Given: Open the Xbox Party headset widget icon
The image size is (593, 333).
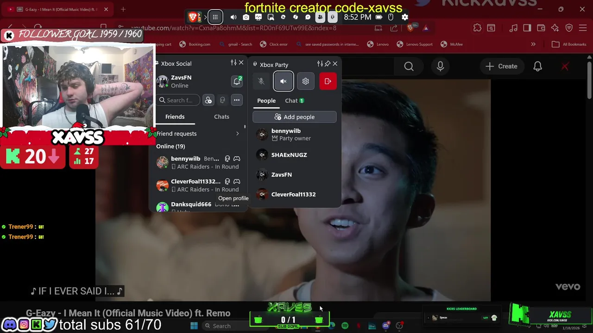Looking at the screenshot, I should (332, 17).
